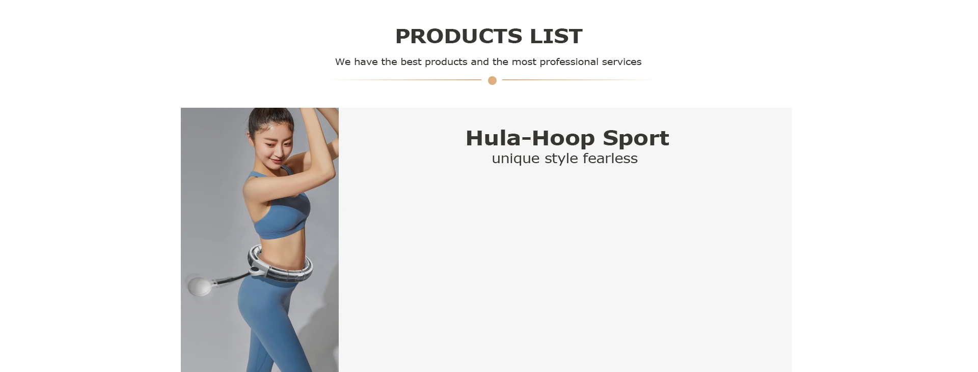Click the golden line right of orange dot

(x=578, y=80)
